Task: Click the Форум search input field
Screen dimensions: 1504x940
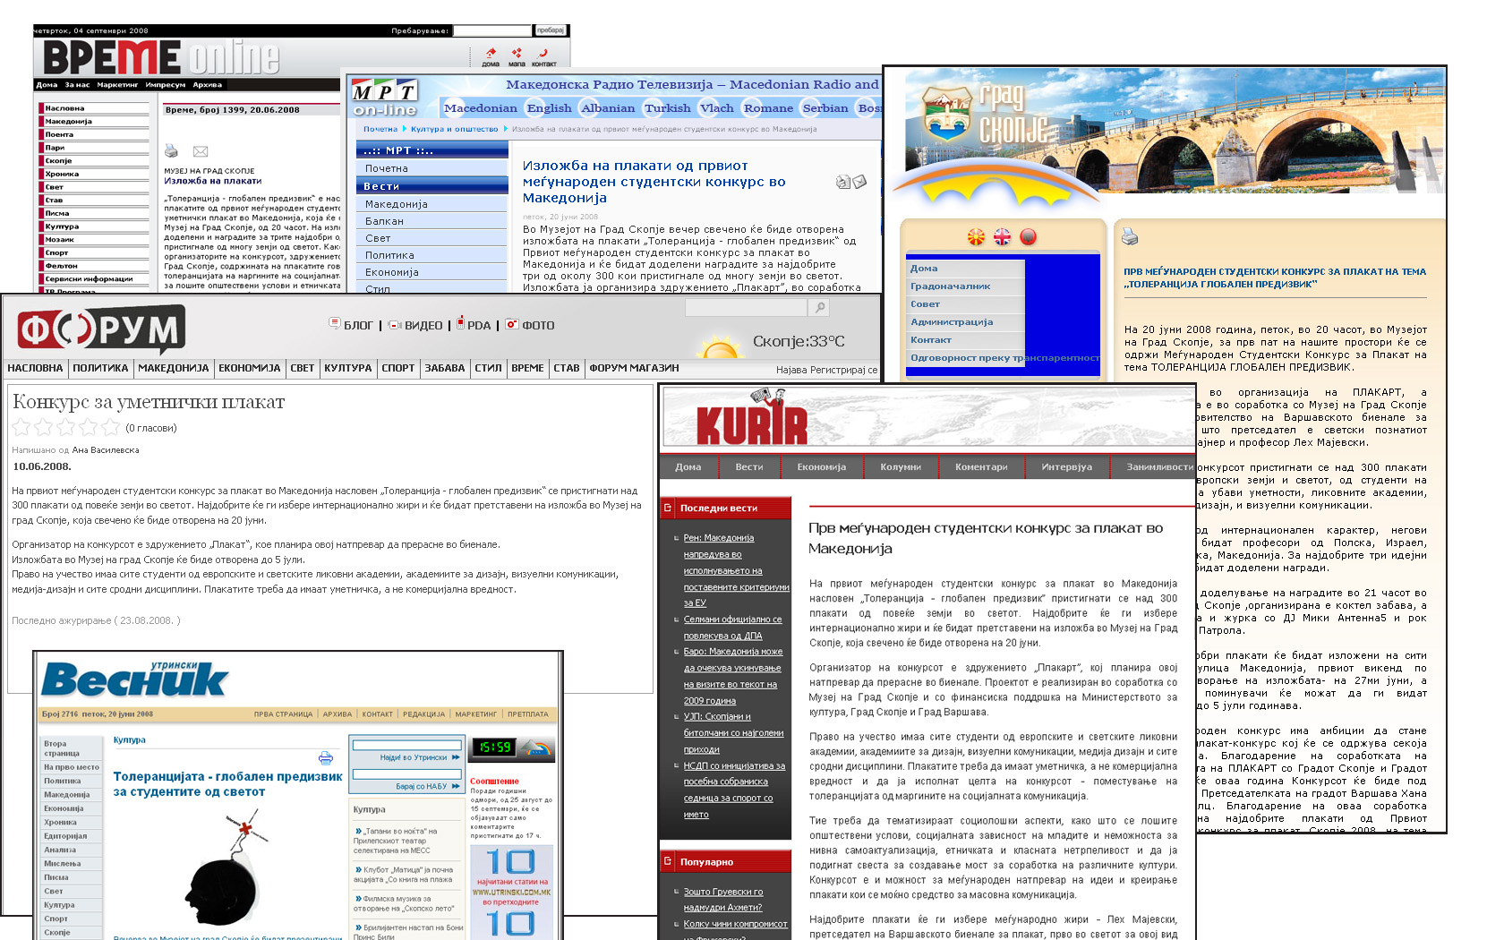Action: click(747, 308)
